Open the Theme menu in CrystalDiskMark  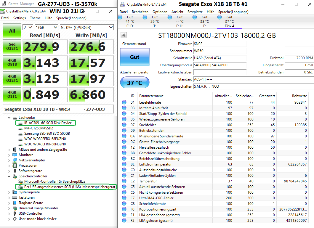tap(35, 18)
